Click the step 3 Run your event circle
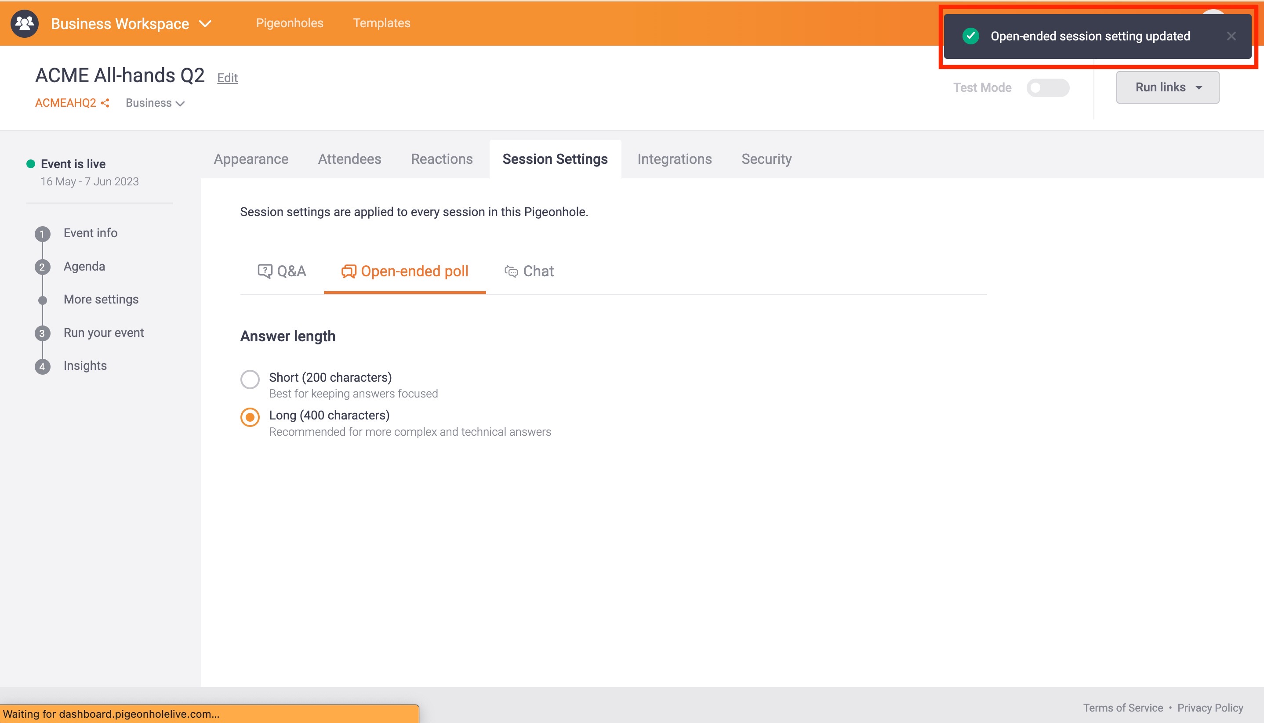This screenshot has height=723, width=1264. pyautogui.click(x=42, y=334)
